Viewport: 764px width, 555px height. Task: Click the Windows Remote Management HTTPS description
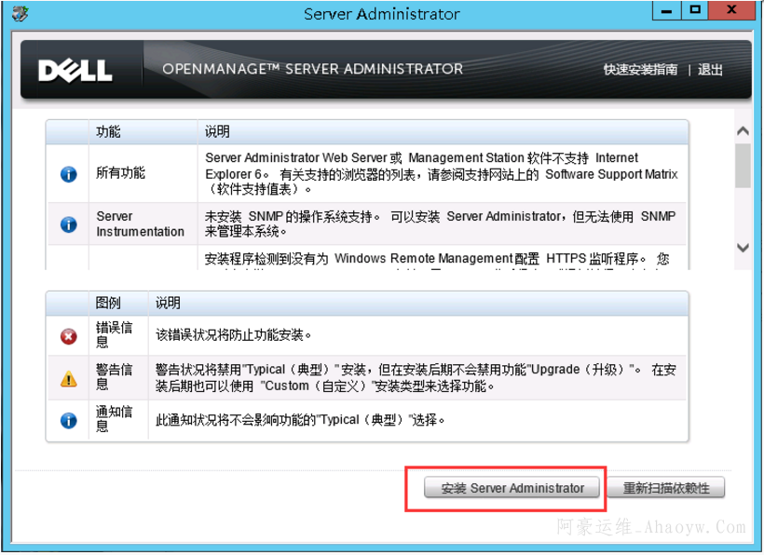(x=437, y=260)
